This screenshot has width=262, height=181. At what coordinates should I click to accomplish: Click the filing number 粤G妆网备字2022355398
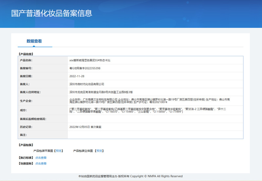point(85,68)
